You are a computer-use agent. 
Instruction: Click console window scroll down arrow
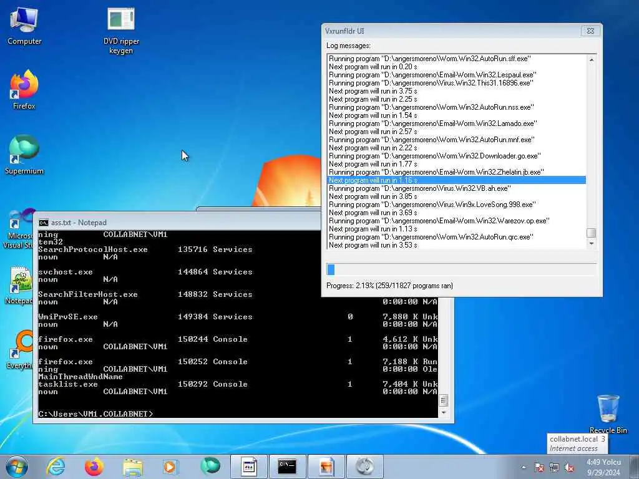pyautogui.click(x=444, y=413)
